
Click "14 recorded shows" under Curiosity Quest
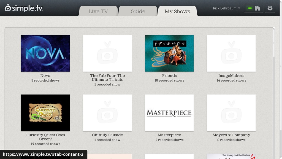click(45, 144)
